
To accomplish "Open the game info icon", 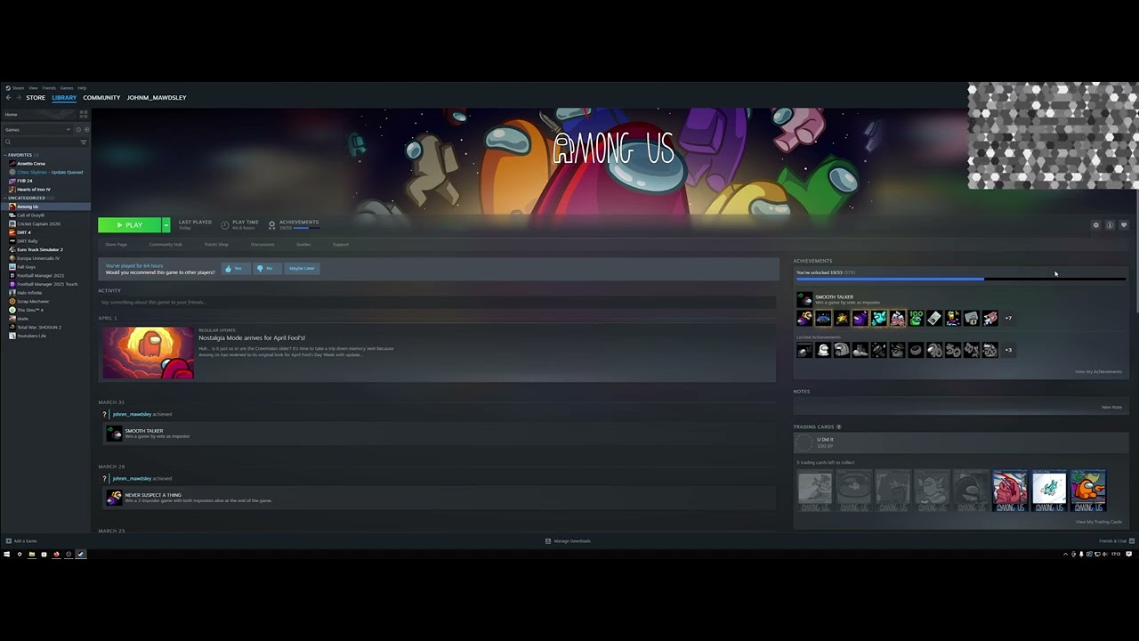I will tap(1110, 225).
